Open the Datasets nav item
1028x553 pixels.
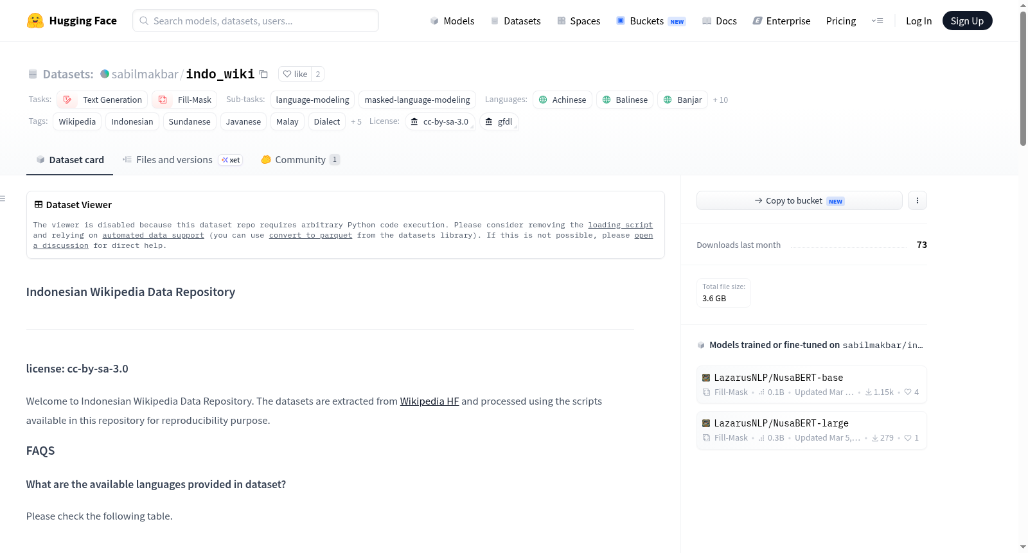coord(515,21)
